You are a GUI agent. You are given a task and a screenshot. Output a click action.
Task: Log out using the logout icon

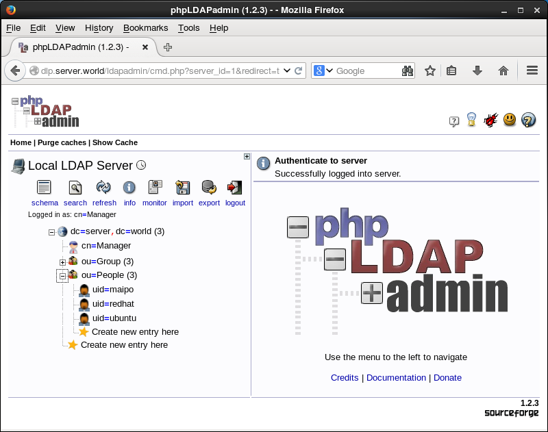[x=235, y=188]
